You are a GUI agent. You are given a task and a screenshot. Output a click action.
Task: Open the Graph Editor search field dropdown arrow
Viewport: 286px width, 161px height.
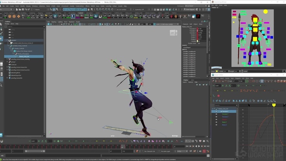pyautogui.click(x=237, y=106)
